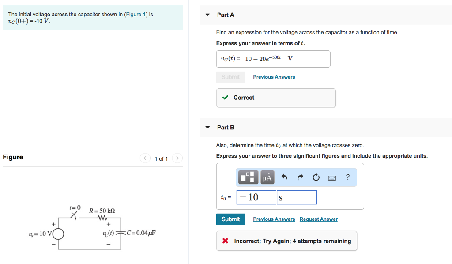Reset the answer with the reset icon
The width and height of the screenshot is (452, 264).
tap(316, 177)
